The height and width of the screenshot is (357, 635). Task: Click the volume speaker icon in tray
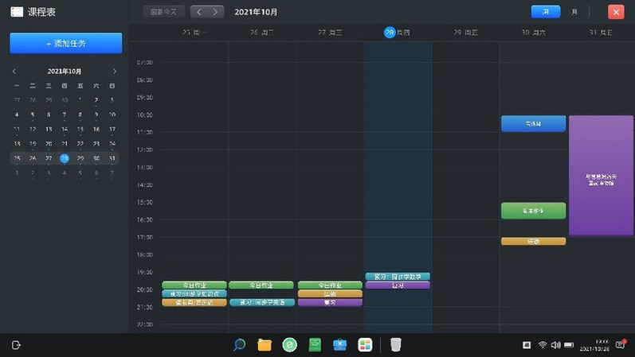click(x=555, y=345)
